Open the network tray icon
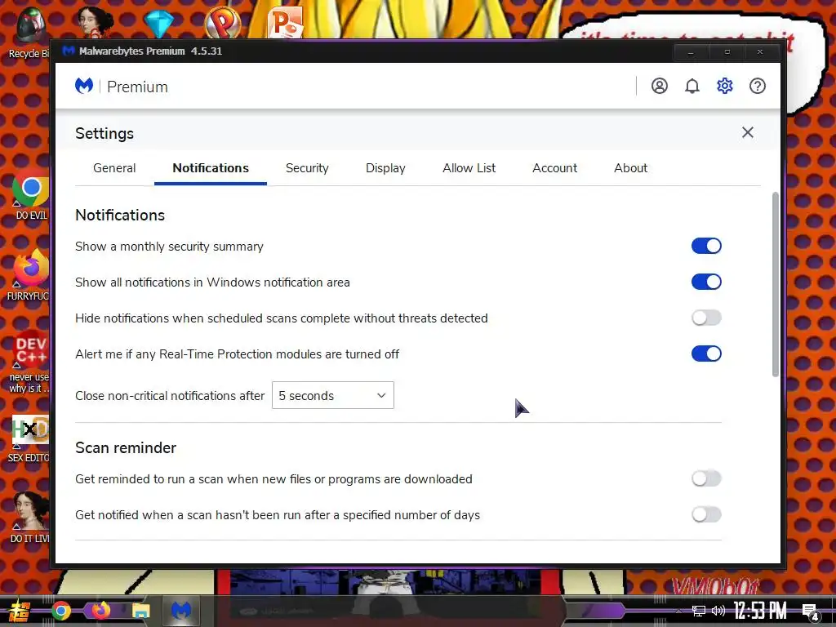This screenshot has width=836, height=627. click(698, 611)
